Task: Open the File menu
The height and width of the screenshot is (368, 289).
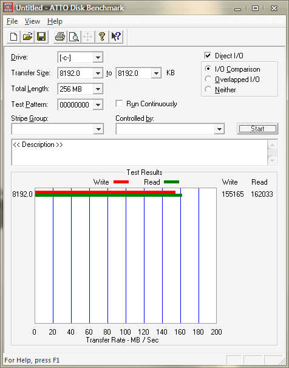Action: (12, 21)
